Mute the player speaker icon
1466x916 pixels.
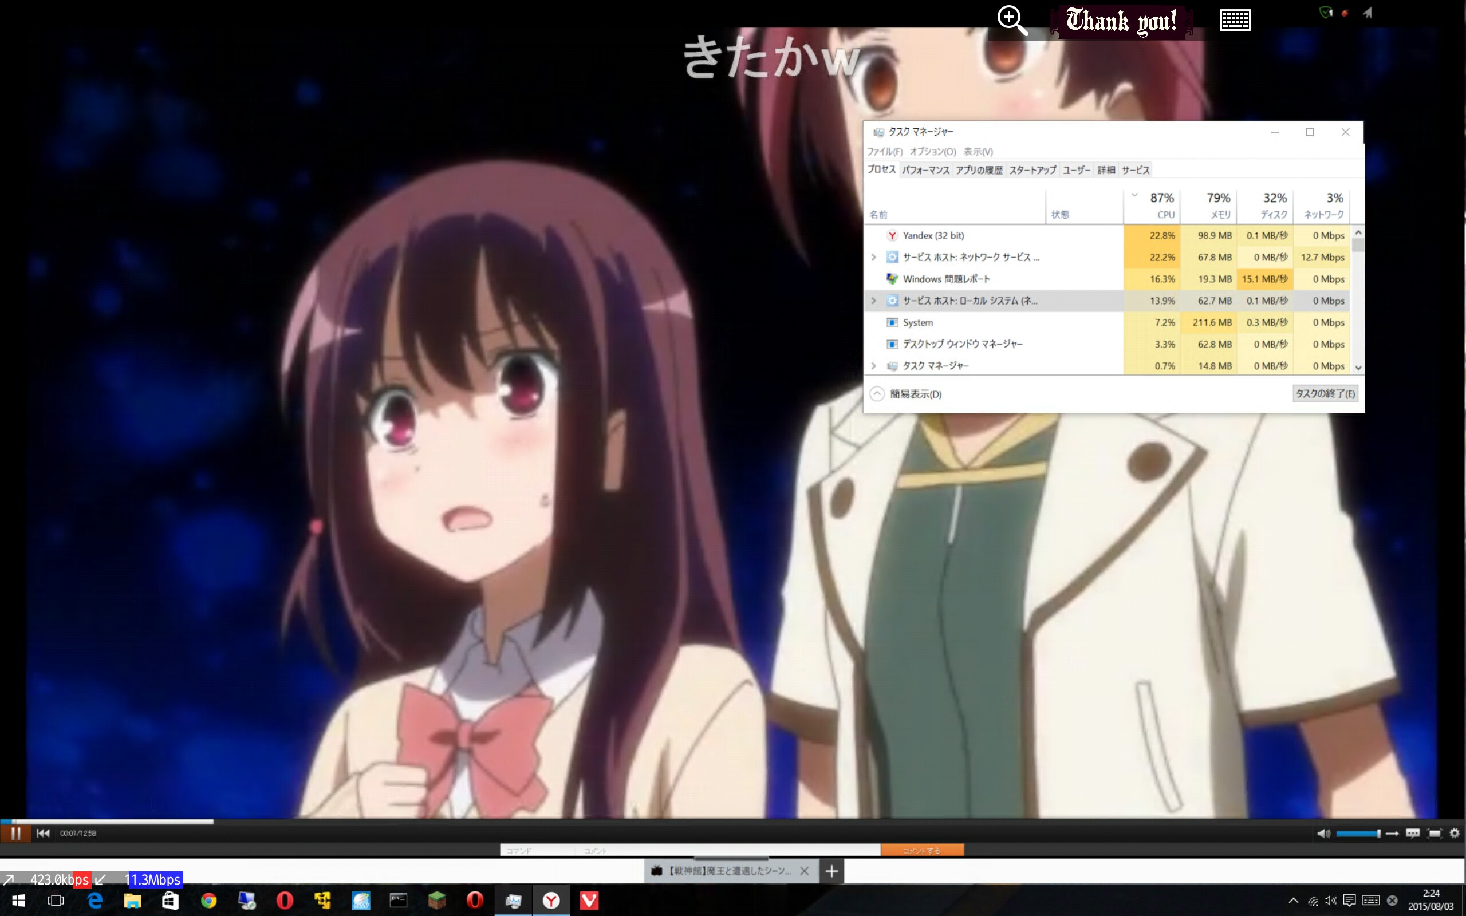tap(1323, 834)
